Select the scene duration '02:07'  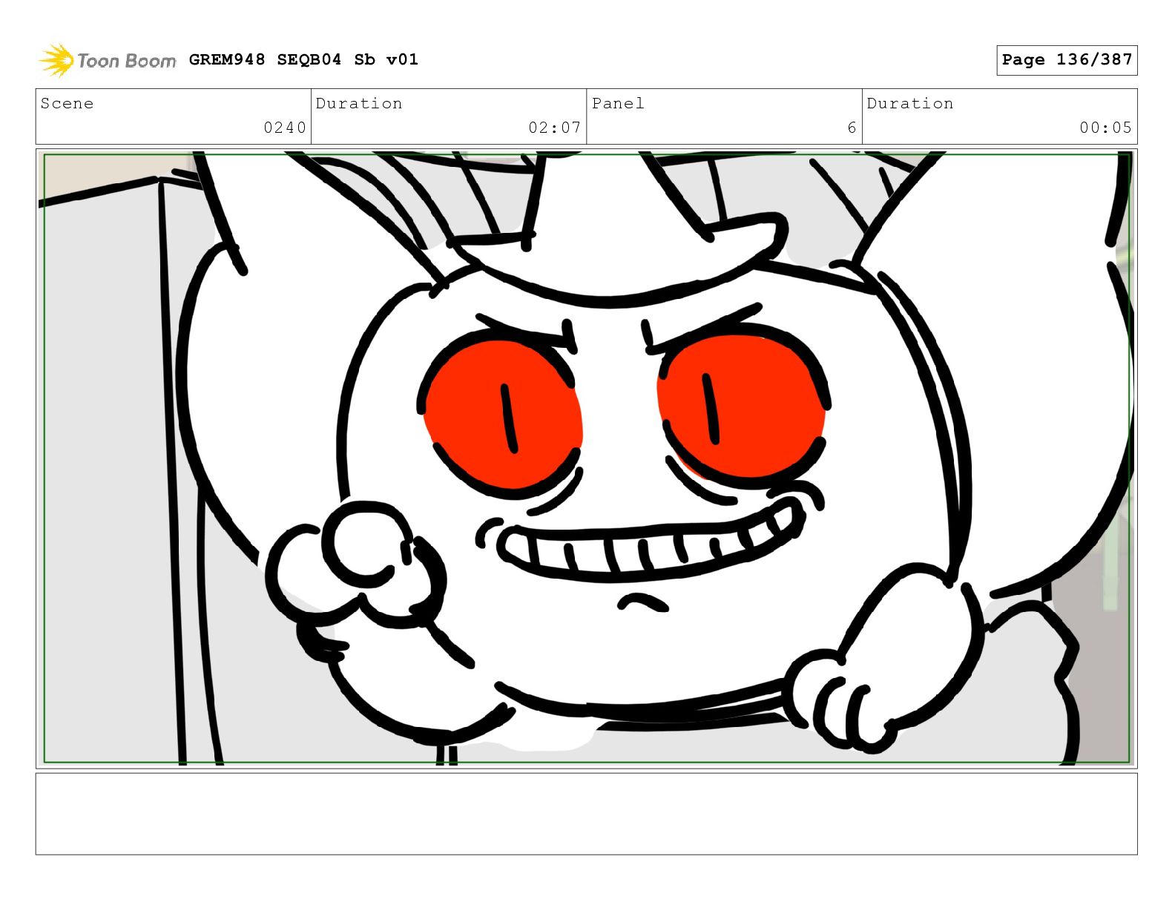coord(554,128)
